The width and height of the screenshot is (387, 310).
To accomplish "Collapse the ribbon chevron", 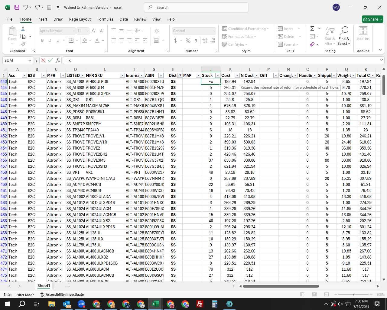I will [x=380, y=50].
